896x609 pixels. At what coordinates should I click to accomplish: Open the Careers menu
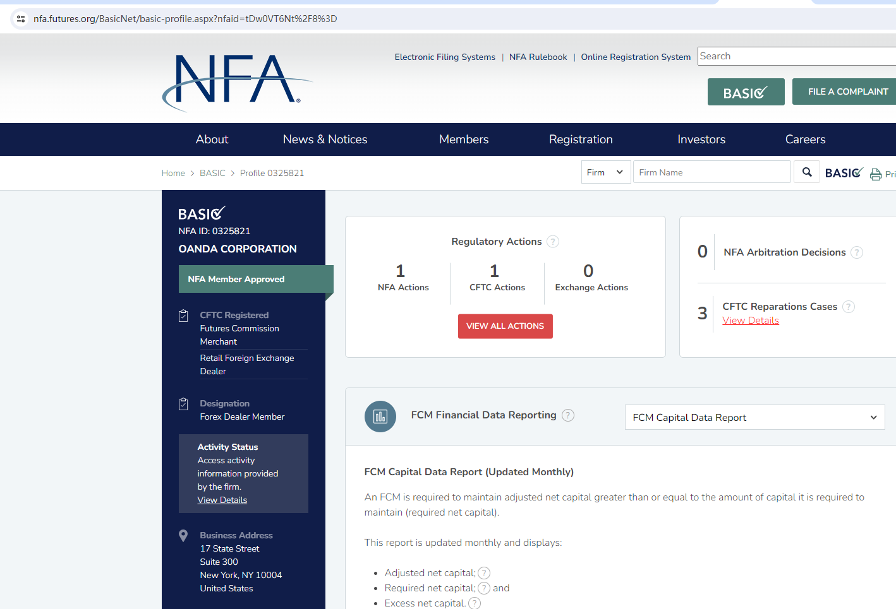pos(806,139)
